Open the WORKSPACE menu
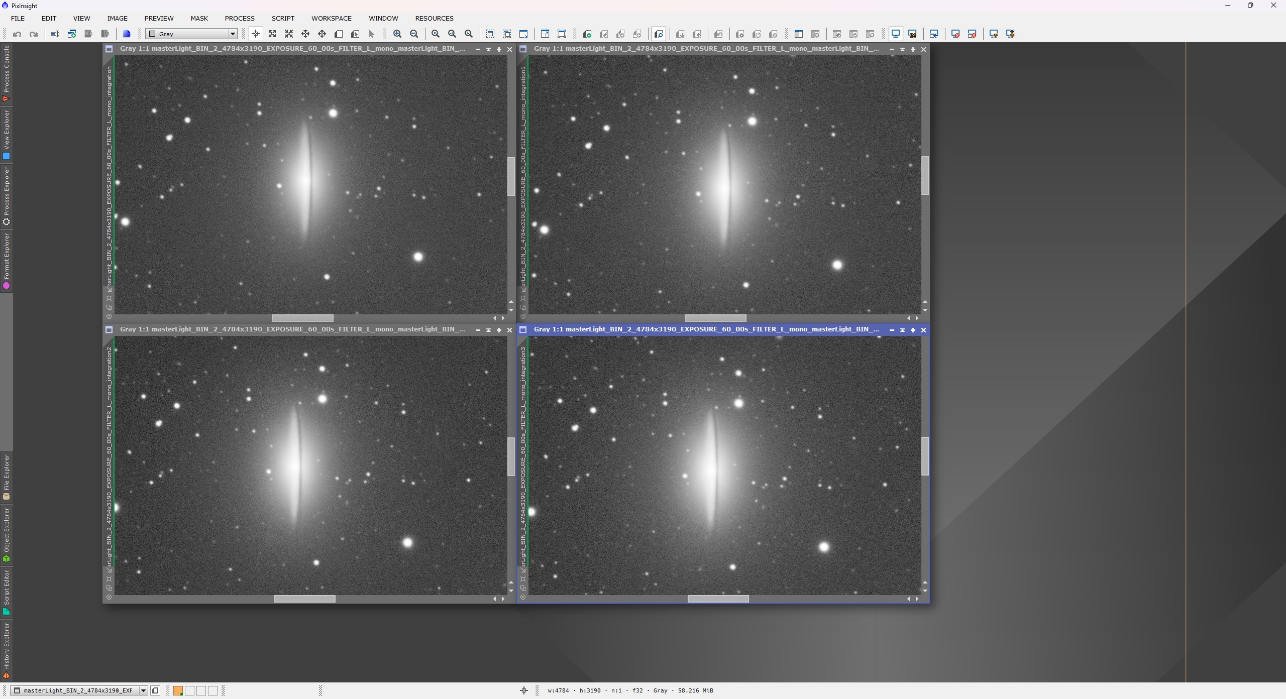The image size is (1286, 699). (332, 18)
